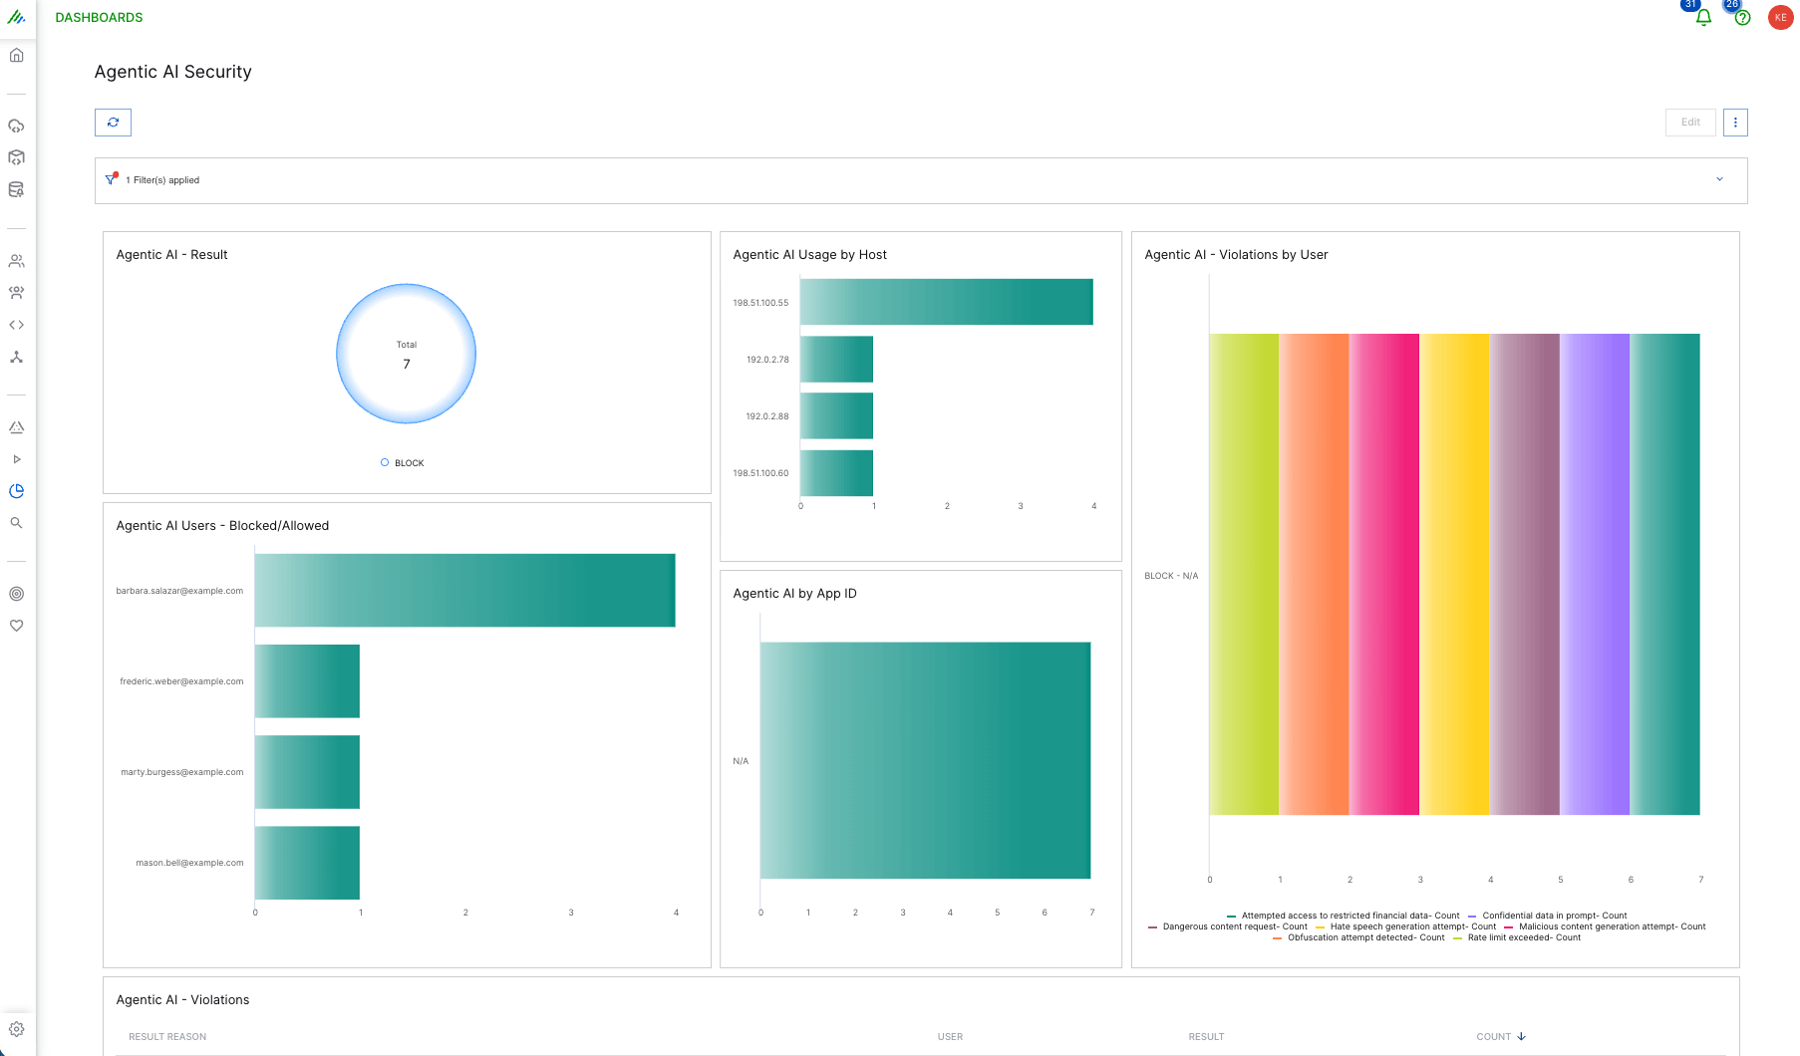The height and width of the screenshot is (1056, 1800).
Task: Click the Edit button
Action: point(1690,122)
